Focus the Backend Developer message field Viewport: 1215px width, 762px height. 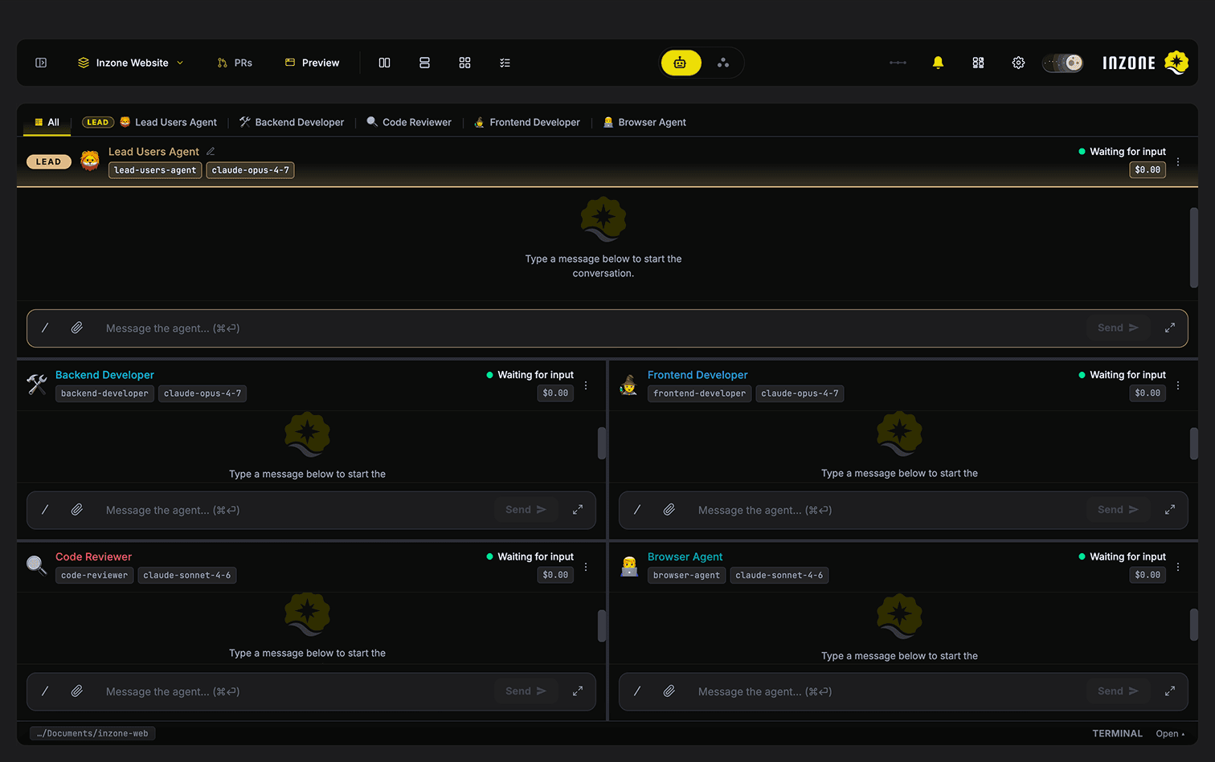coord(294,510)
